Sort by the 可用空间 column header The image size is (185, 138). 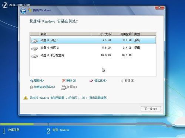(x=122, y=34)
